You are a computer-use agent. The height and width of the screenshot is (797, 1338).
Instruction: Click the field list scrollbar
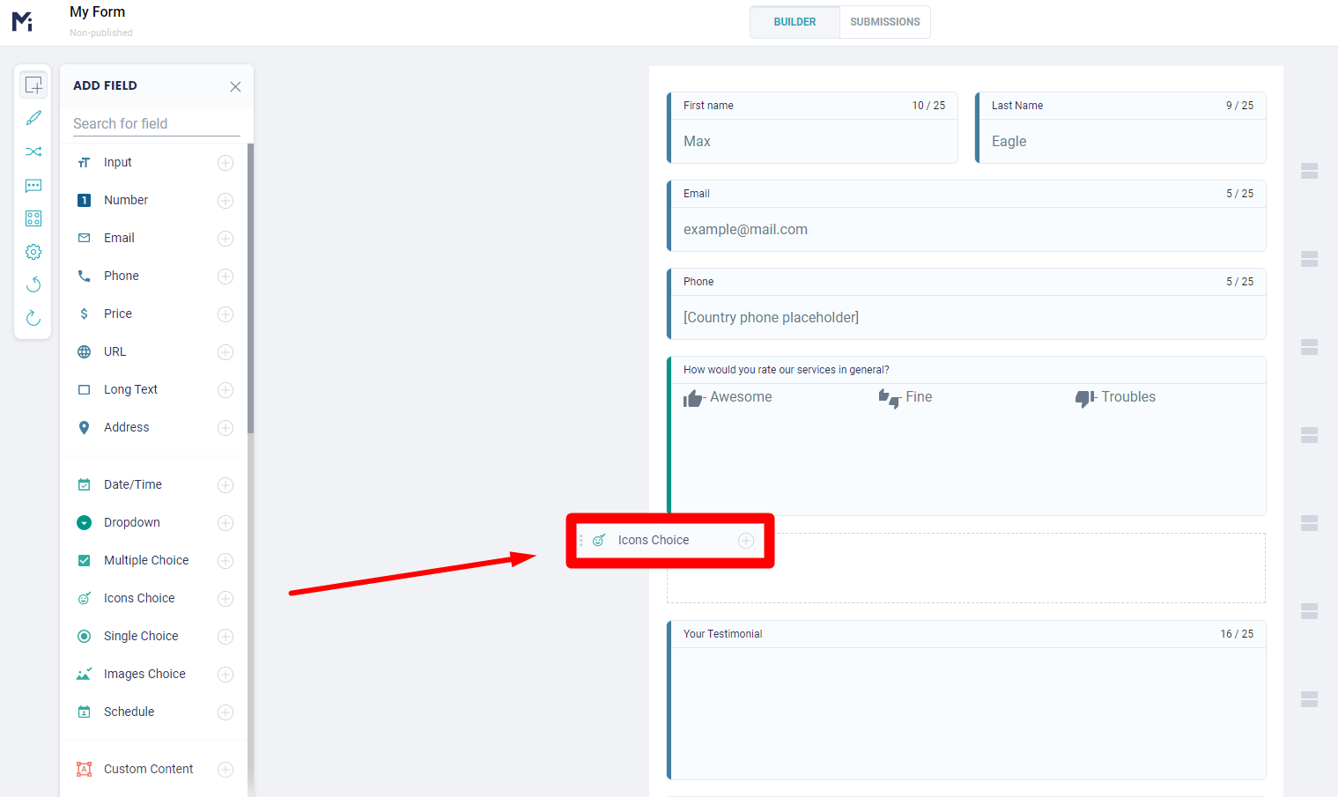point(250,288)
